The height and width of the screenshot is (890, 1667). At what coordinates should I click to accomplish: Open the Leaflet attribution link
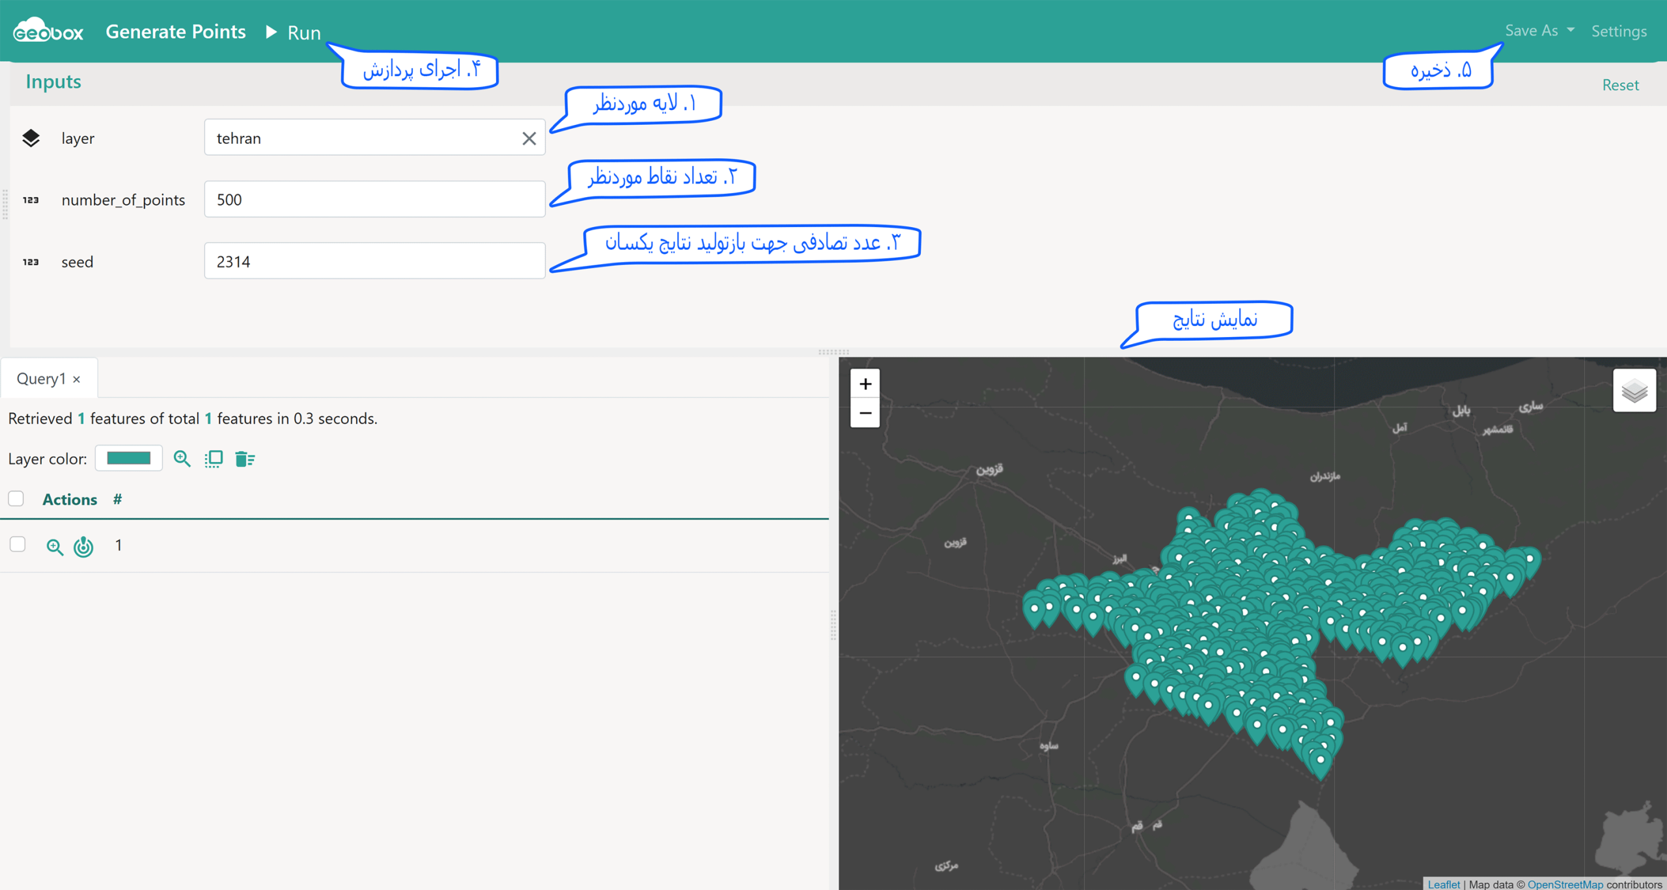click(1443, 884)
